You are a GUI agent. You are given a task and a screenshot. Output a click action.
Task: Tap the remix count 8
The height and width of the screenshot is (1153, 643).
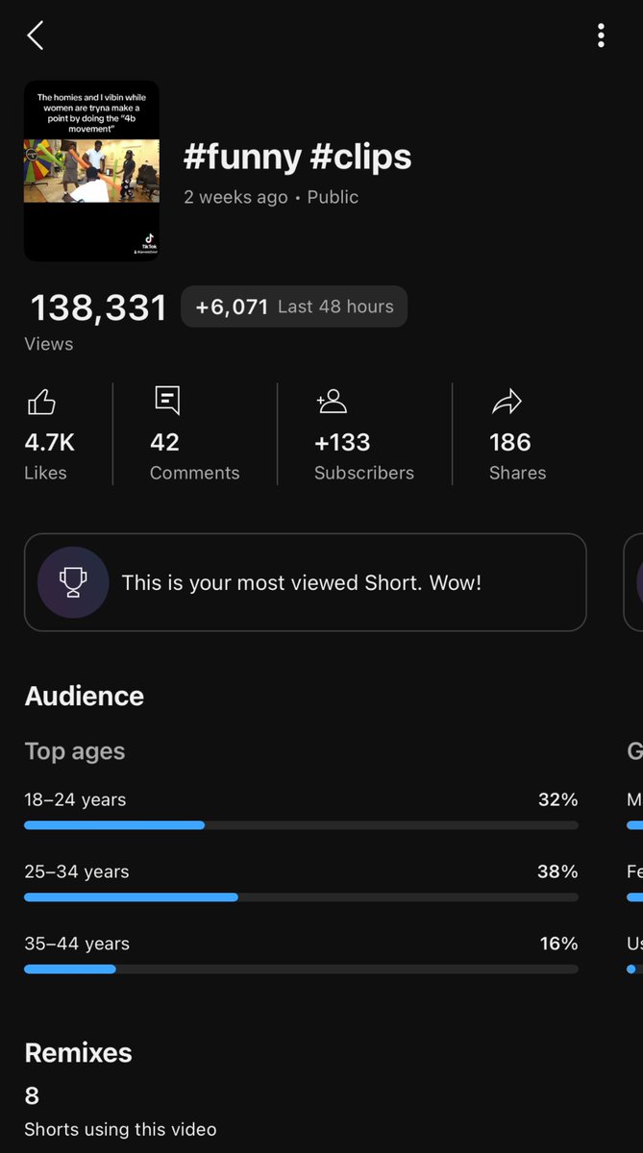32,1095
